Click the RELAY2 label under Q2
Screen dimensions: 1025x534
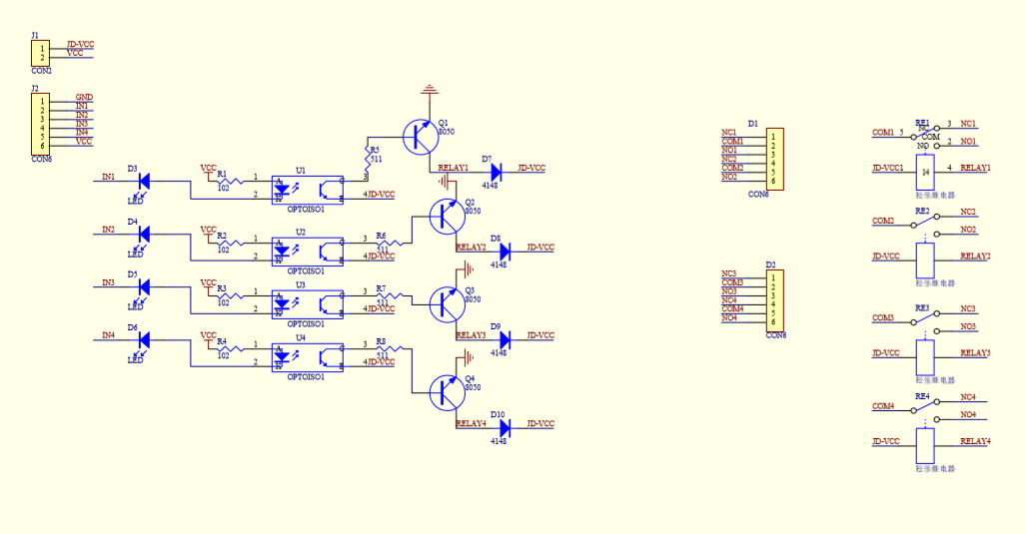[x=472, y=248]
